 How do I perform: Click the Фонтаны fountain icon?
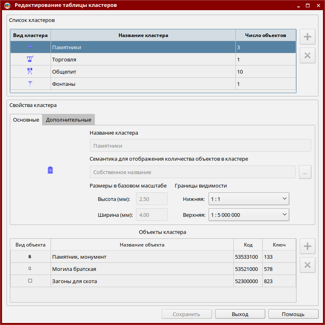[x=30, y=84]
